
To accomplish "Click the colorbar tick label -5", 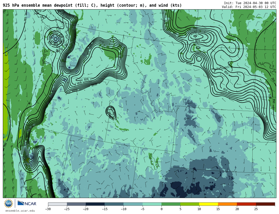I will click(x=143, y=209).
